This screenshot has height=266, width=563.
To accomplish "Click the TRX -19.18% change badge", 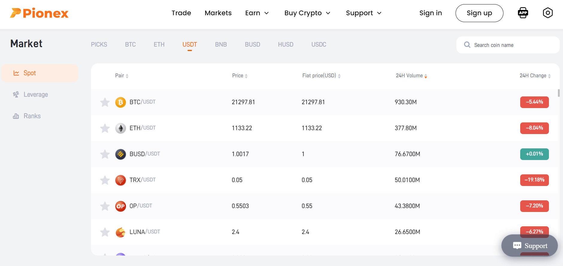I will [535, 180].
